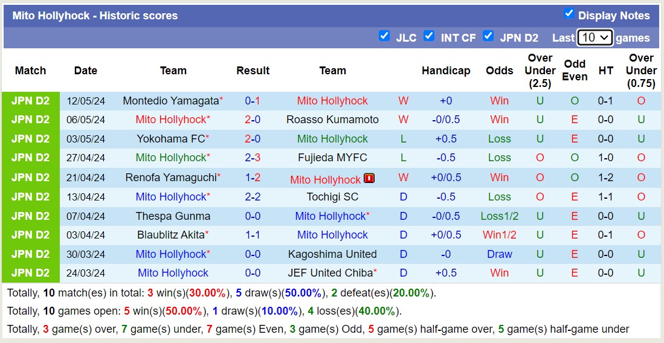Select Yokohama FC team name

click(x=170, y=139)
